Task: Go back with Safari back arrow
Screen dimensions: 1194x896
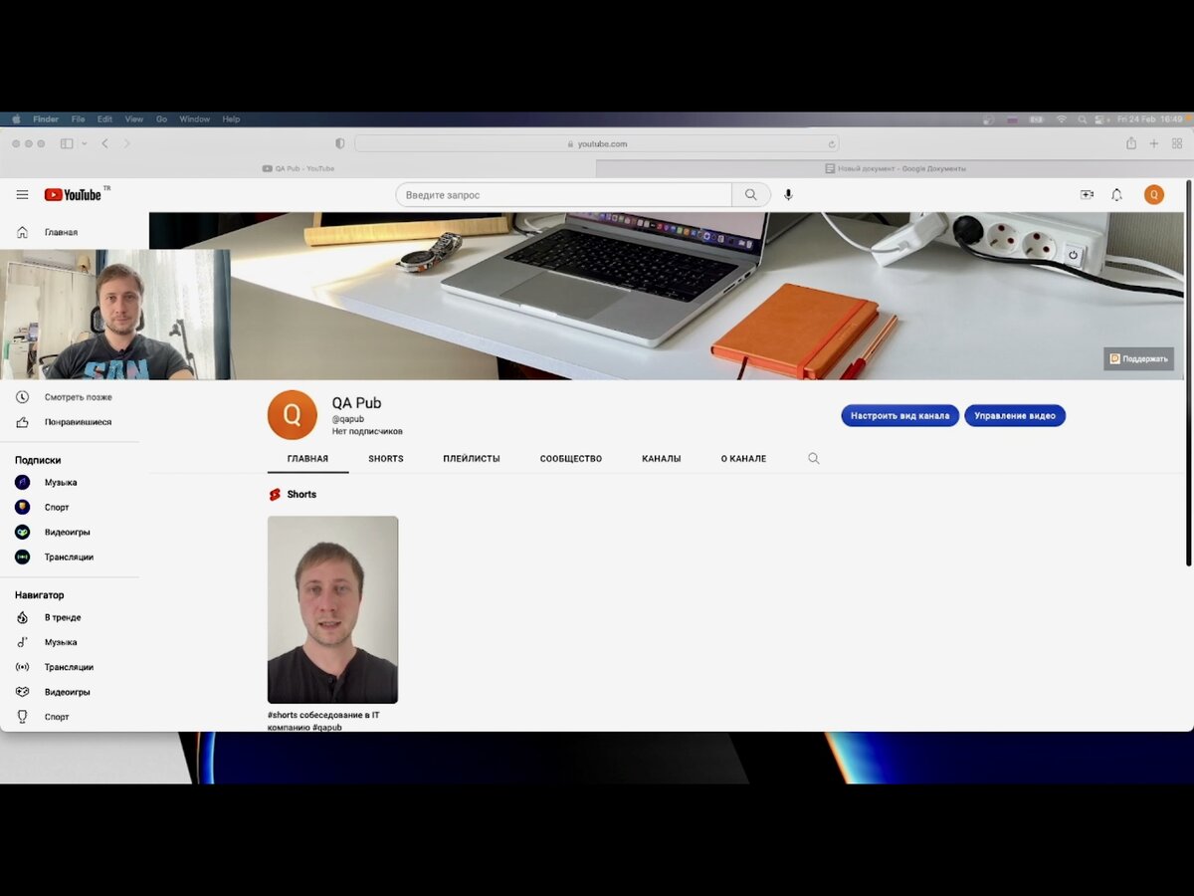Action: [105, 143]
